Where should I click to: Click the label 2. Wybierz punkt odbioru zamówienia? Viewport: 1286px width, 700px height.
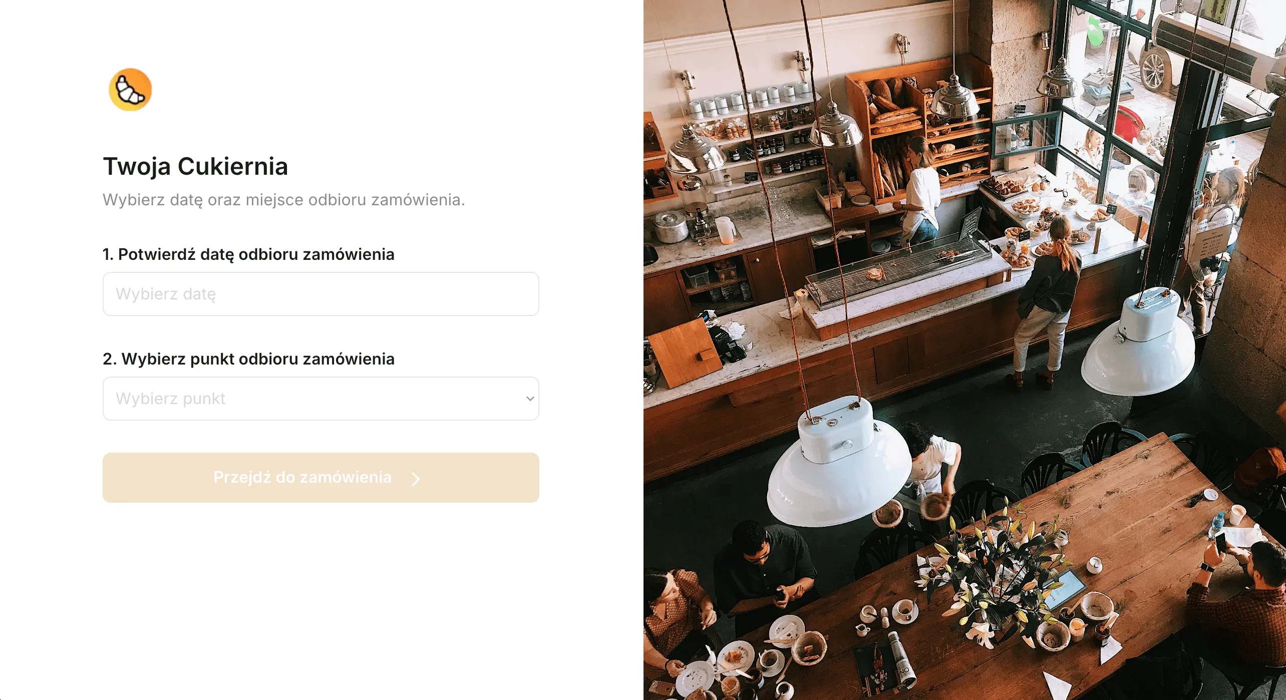248,359
